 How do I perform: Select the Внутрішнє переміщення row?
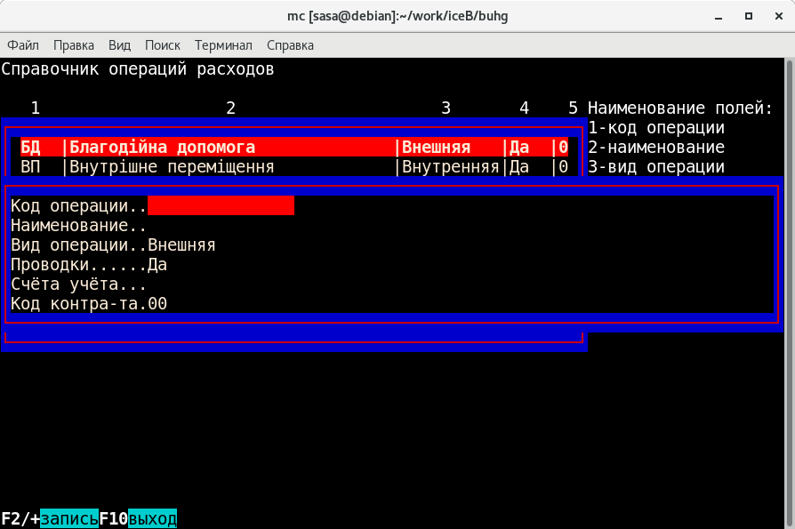pos(172,167)
